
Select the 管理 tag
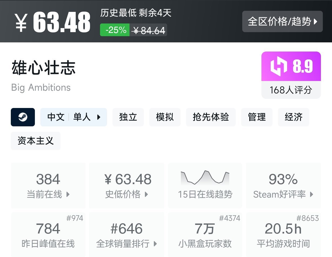[257, 117]
